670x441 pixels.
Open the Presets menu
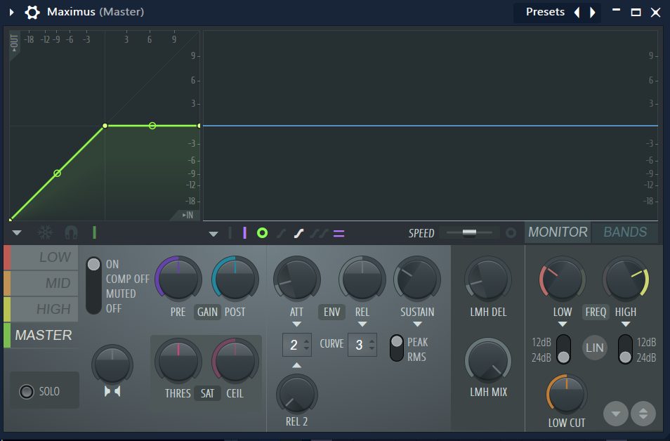545,12
